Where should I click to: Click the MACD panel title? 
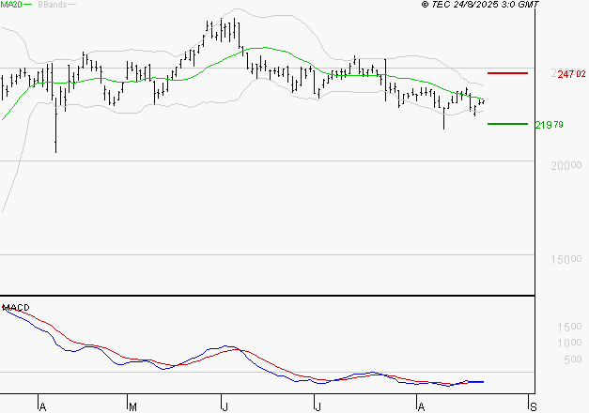point(16,308)
